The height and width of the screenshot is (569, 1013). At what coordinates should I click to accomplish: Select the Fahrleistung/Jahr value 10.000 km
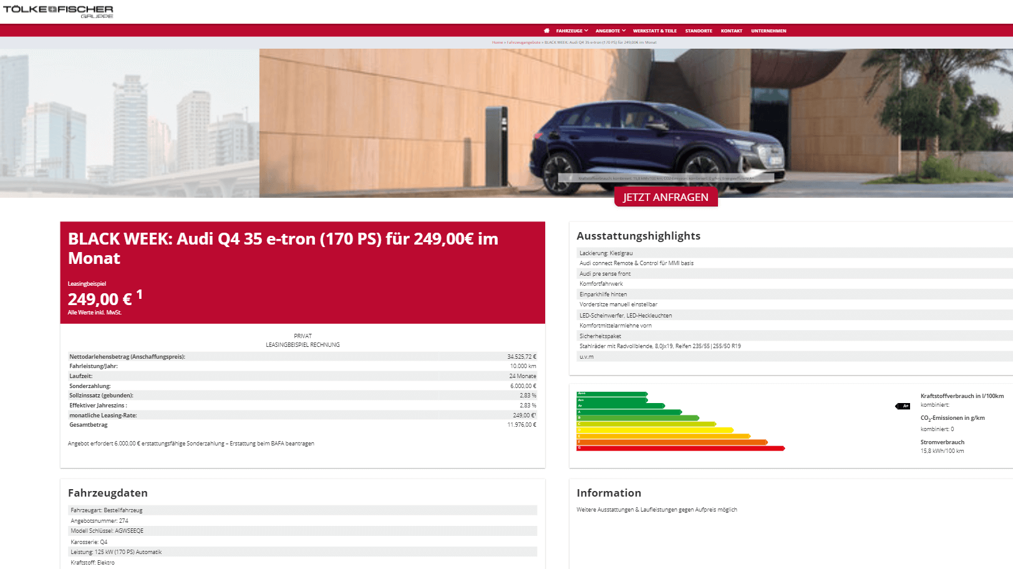[x=523, y=366]
